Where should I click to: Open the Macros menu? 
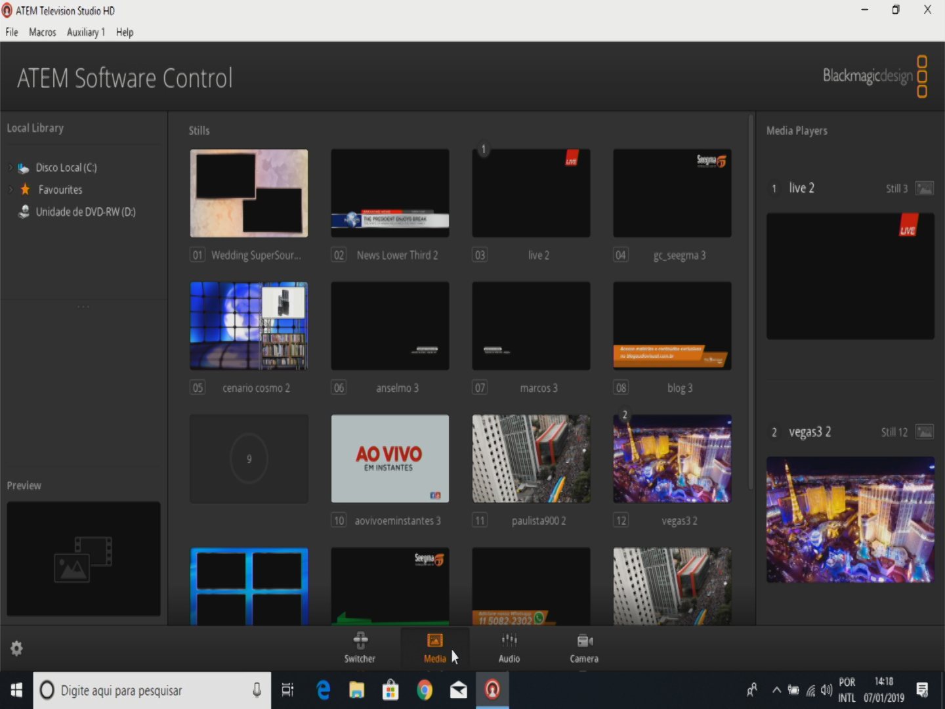(x=43, y=32)
